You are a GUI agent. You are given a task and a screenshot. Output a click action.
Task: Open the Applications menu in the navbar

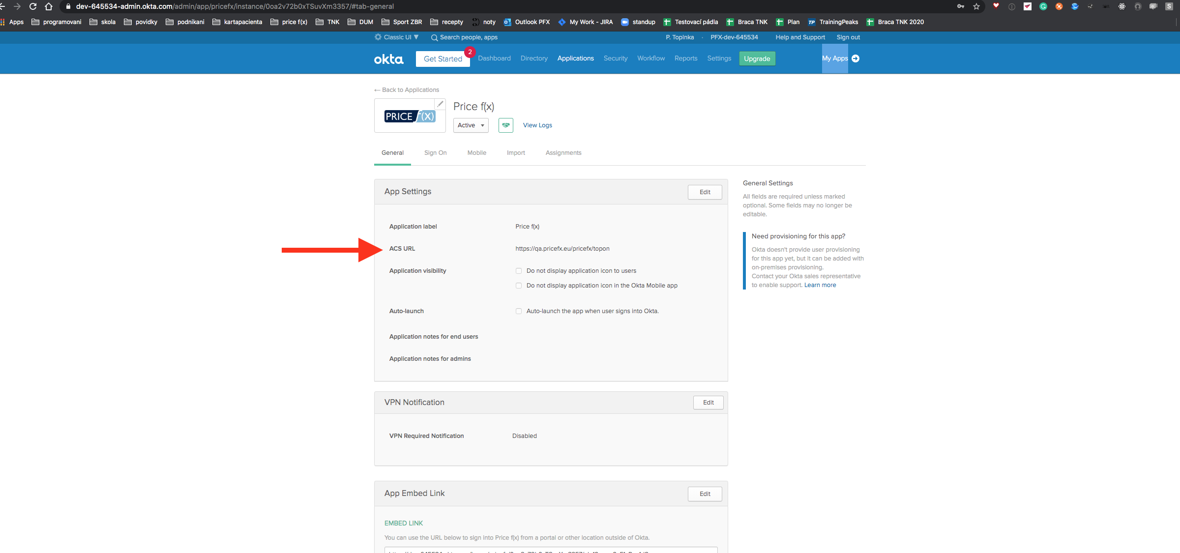[575, 58]
